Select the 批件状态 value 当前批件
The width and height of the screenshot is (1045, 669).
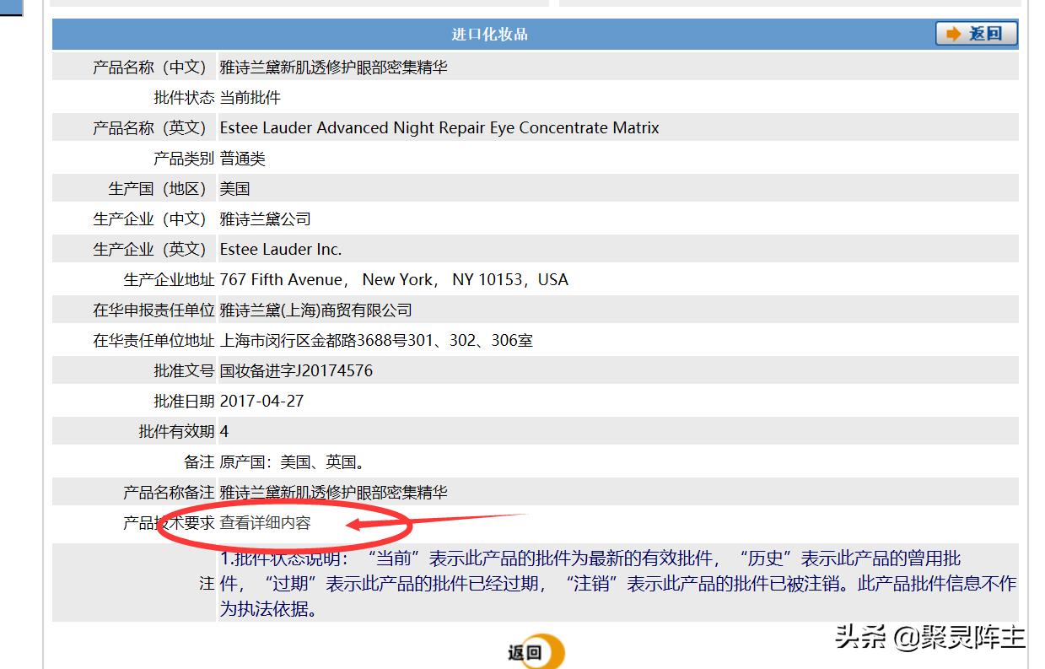point(250,97)
